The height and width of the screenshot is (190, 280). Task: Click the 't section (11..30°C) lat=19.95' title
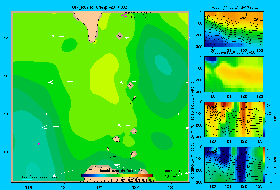click(233, 8)
